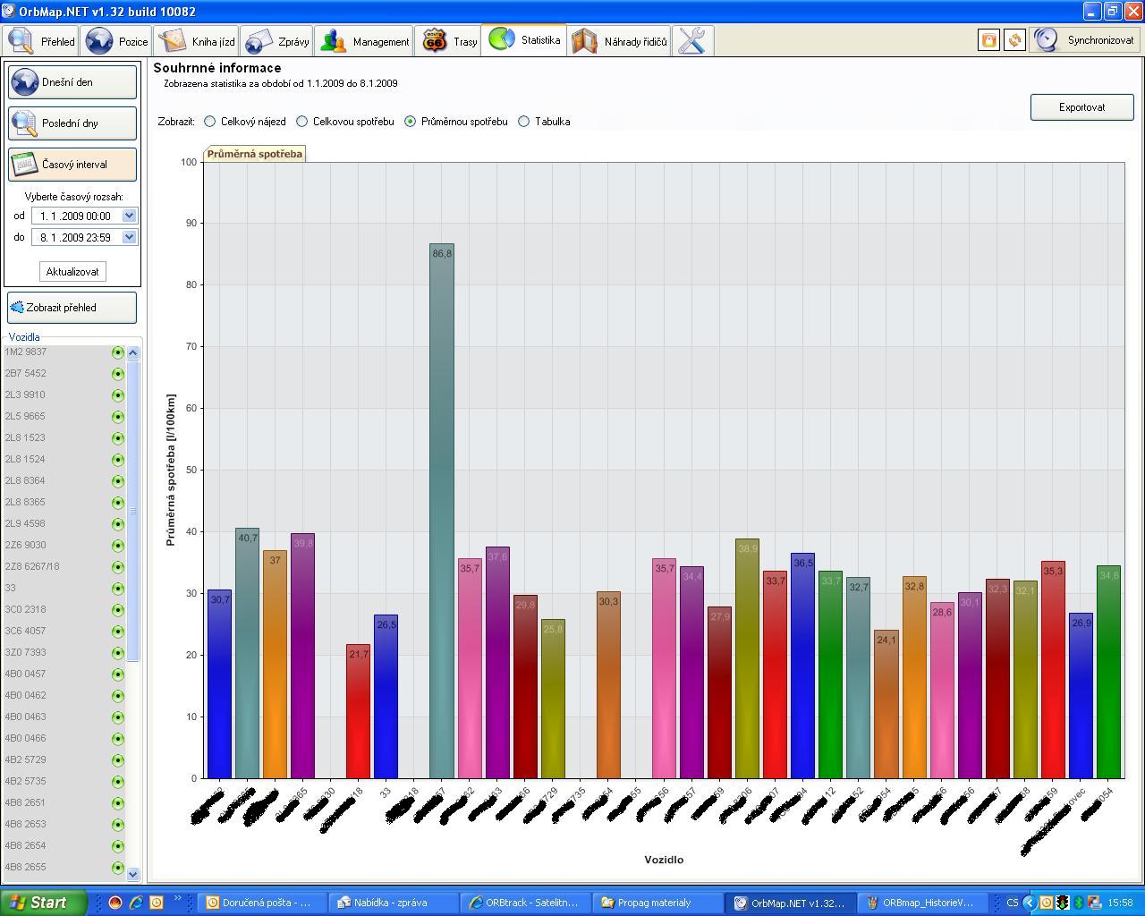Select vehicle 4B8 2651 in list

25,803
